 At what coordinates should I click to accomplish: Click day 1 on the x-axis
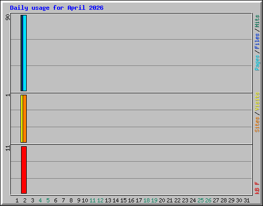(17, 200)
